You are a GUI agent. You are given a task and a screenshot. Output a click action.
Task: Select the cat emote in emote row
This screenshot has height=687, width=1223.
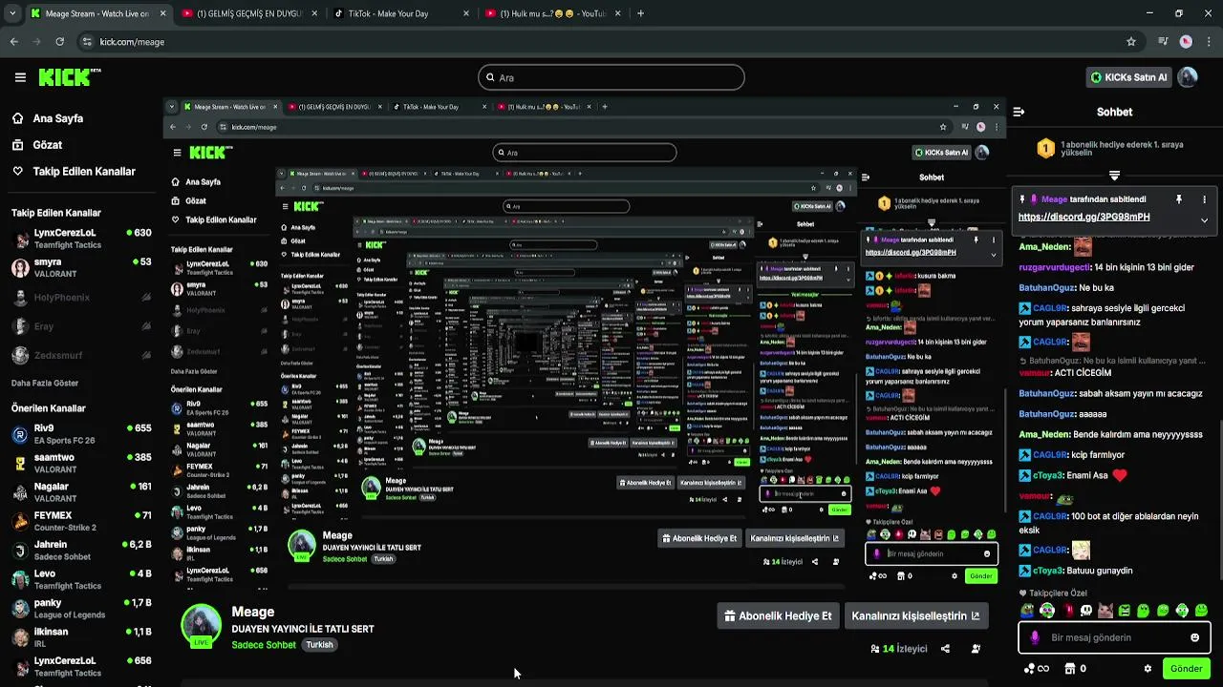[1105, 611]
